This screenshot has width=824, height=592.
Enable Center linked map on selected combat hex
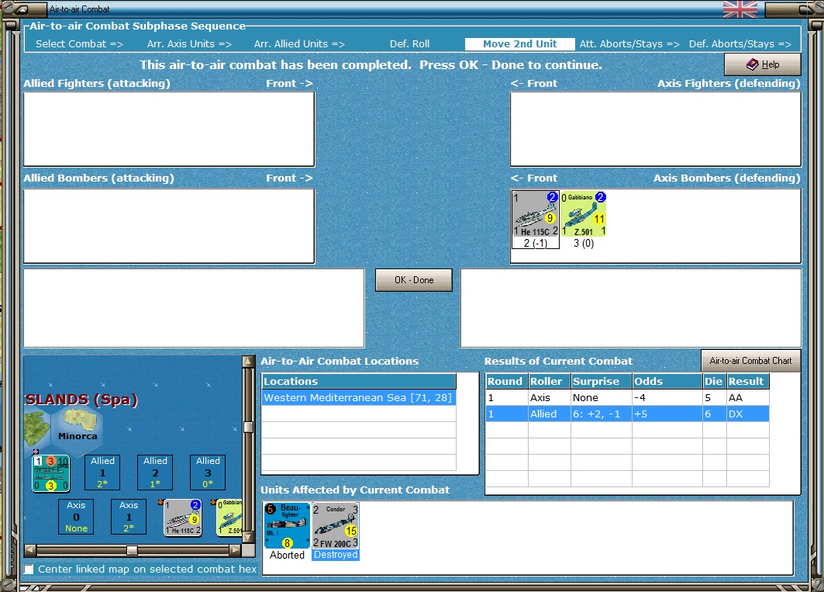point(29,569)
